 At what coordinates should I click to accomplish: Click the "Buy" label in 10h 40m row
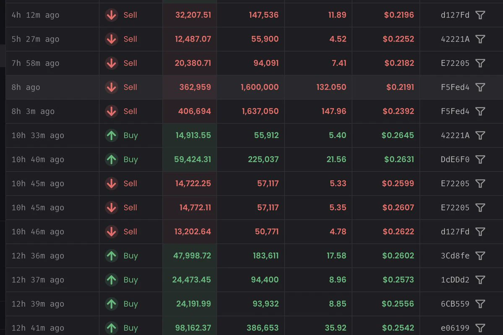130,160
